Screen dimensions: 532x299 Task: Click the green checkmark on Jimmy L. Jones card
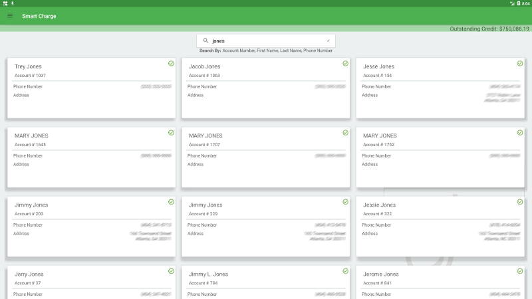345,271
